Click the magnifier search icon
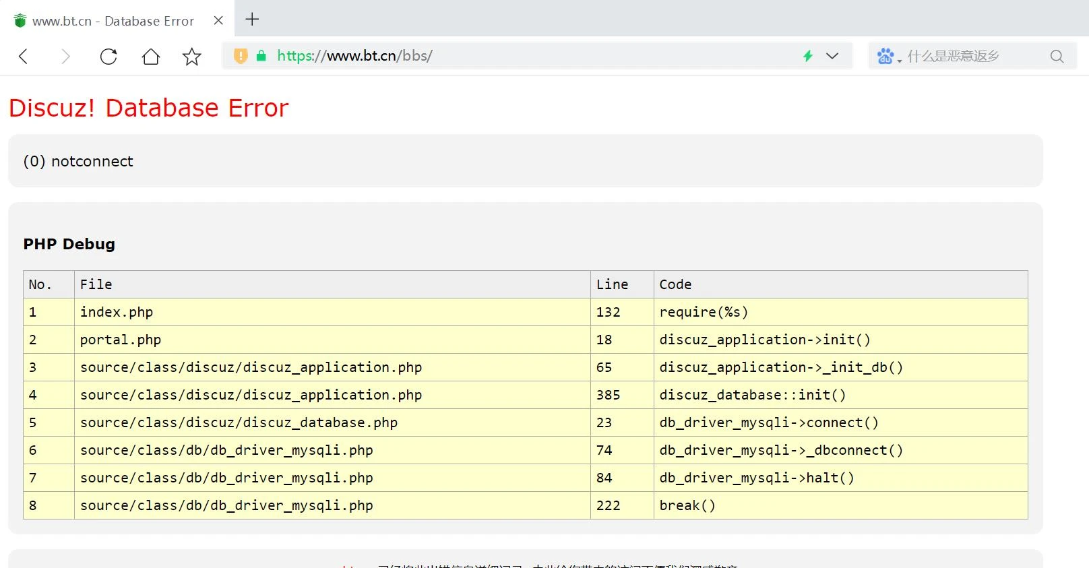The height and width of the screenshot is (568, 1089). (x=1057, y=57)
